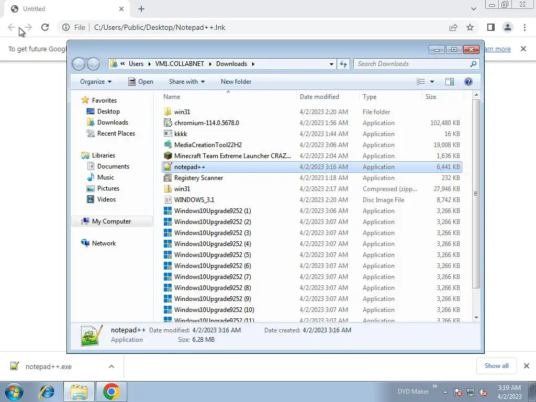This screenshot has width=536, height=402.
Task: Open Chrome three-dot menu
Action: coord(524,27)
